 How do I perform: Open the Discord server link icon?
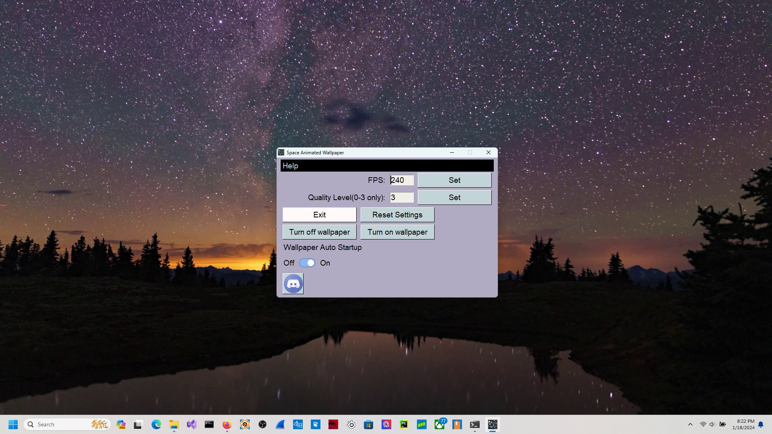tap(293, 284)
